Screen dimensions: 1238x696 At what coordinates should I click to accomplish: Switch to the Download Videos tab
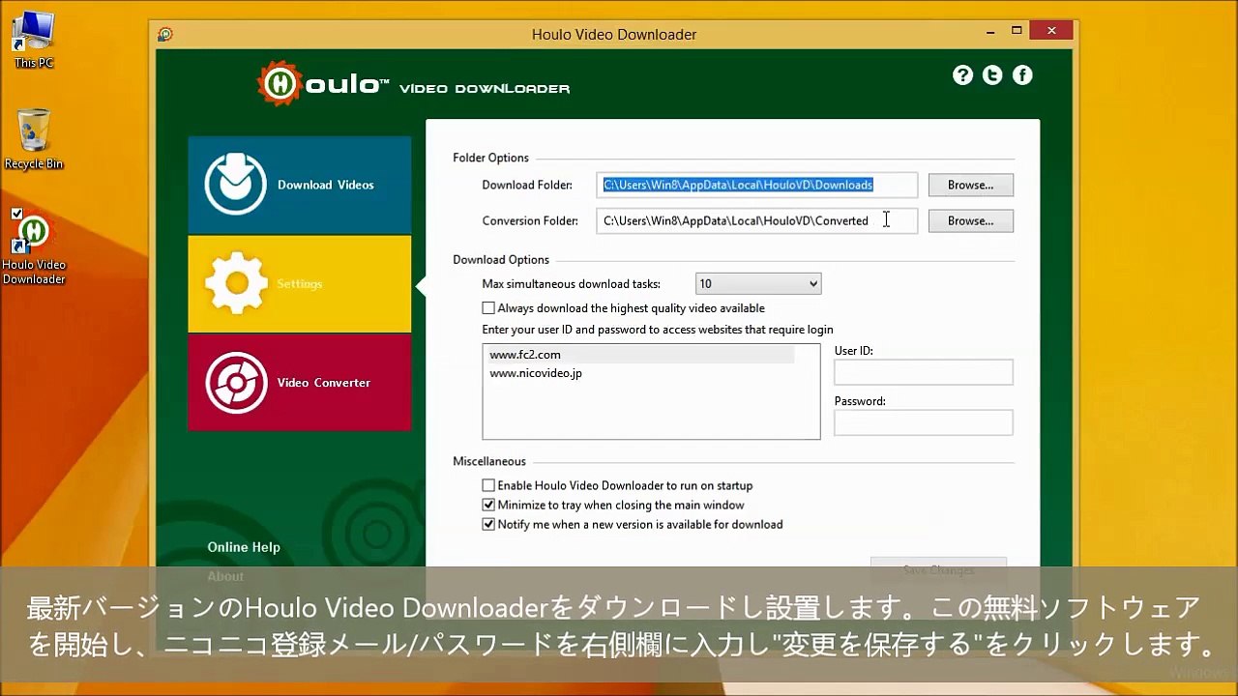pyautogui.click(x=300, y=185)
